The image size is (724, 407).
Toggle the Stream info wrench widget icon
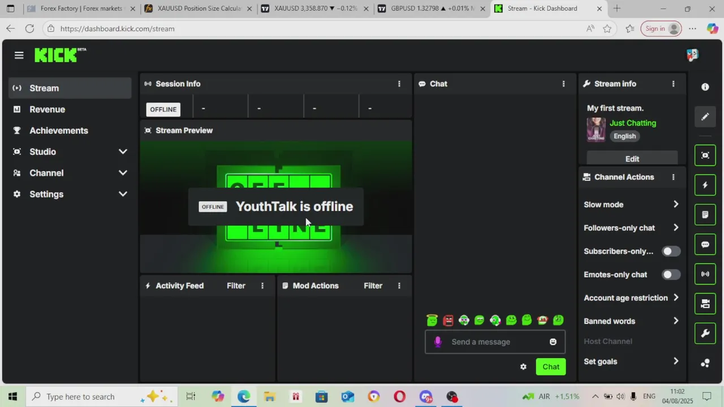pos(705,334)
